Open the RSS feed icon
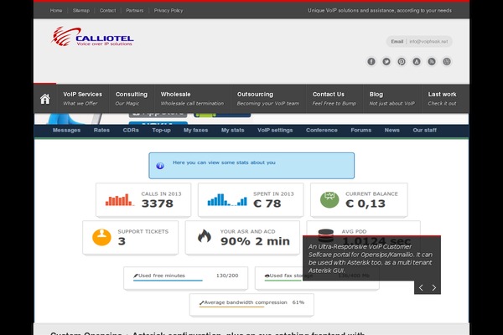Image resolution: width=503 pixels, height=335 pixels. pos(432,61)
